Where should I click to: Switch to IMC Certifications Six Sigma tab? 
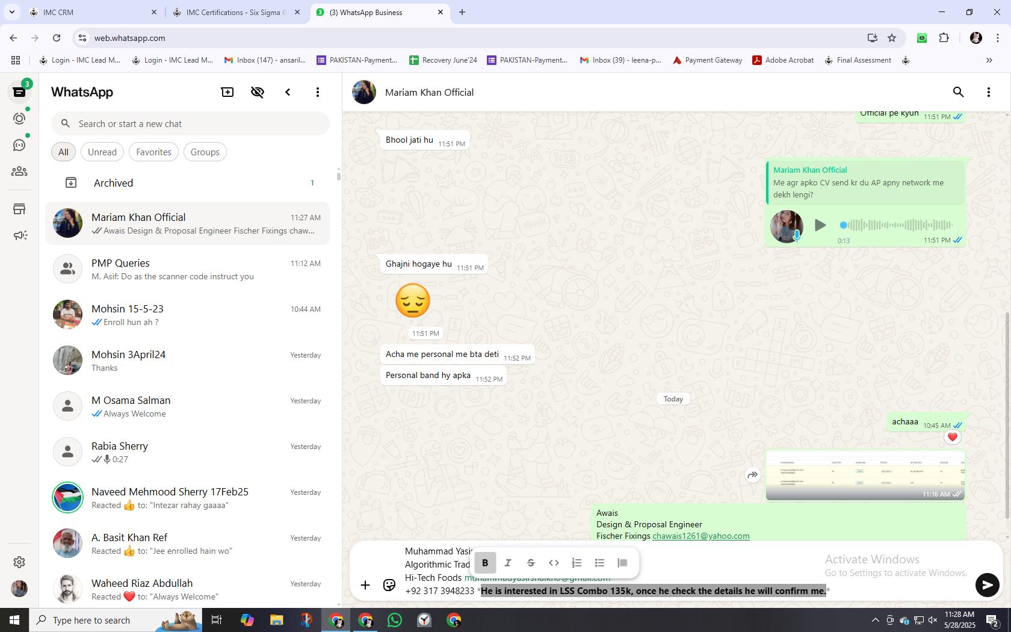(x=237, y=12)
